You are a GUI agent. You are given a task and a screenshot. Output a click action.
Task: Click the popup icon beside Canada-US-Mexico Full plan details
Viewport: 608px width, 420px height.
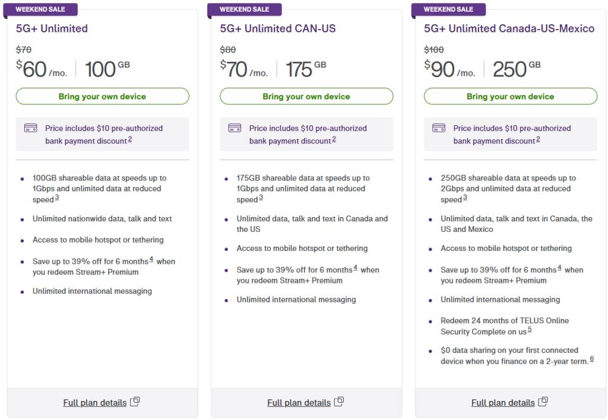pos(543,402)
